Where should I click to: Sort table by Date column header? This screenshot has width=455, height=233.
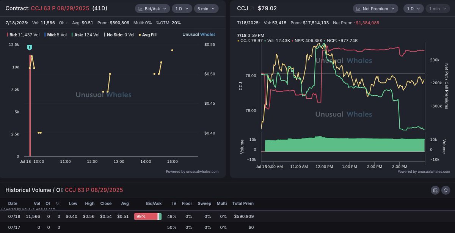point(13,203)
